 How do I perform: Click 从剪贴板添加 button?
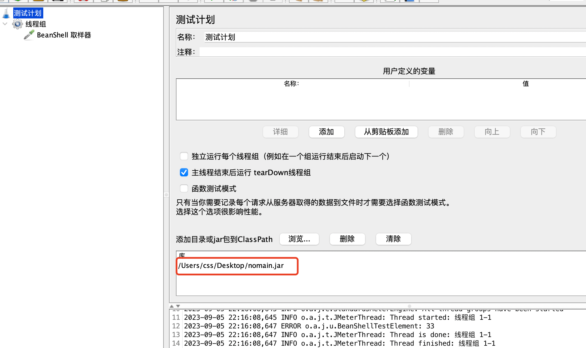386,132
